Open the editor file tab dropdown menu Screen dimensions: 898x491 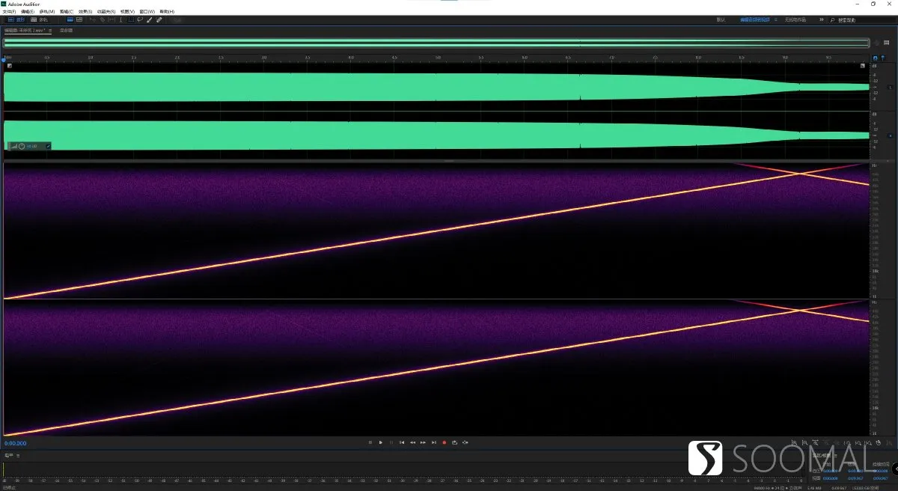click(50, 31)
